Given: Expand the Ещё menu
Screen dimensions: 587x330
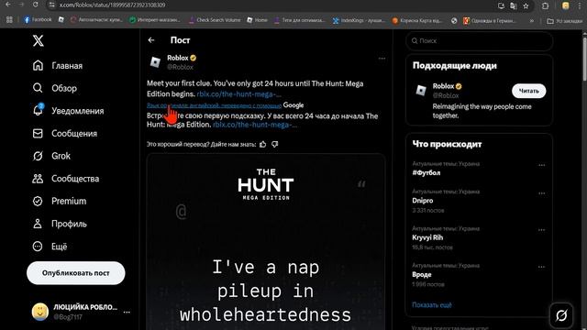Looking at the screenshot, I should point(50,247).
